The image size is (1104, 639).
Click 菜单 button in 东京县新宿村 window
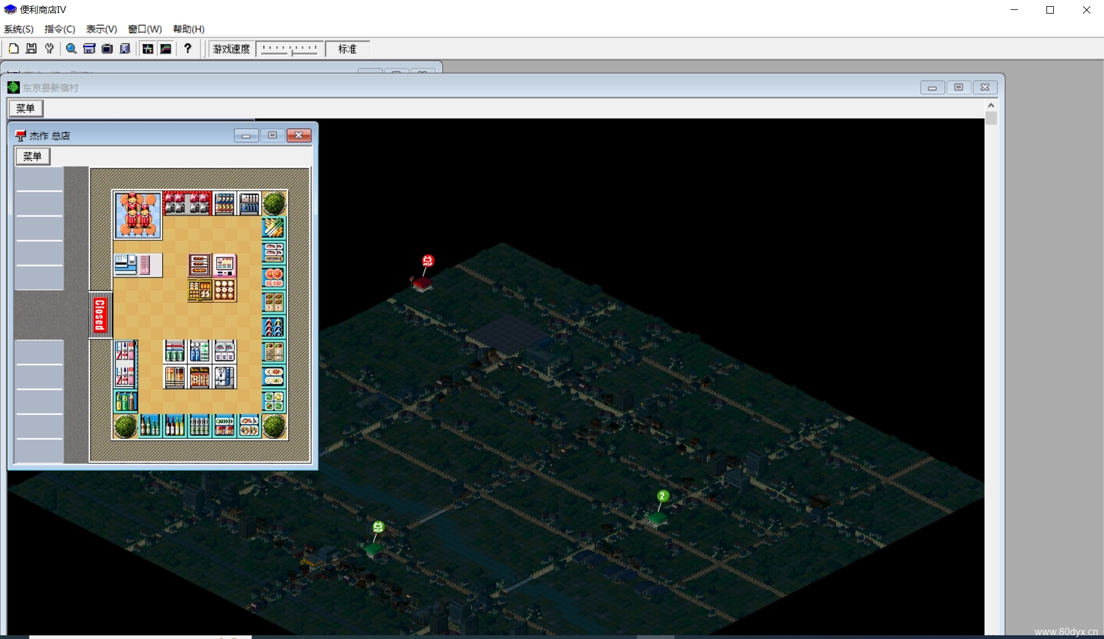pos(25,108)
